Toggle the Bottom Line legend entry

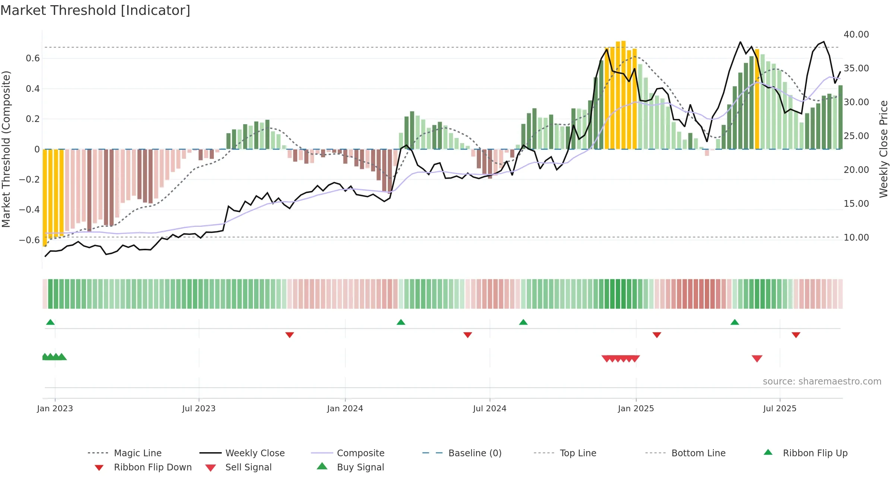click(x=685, y=453)
